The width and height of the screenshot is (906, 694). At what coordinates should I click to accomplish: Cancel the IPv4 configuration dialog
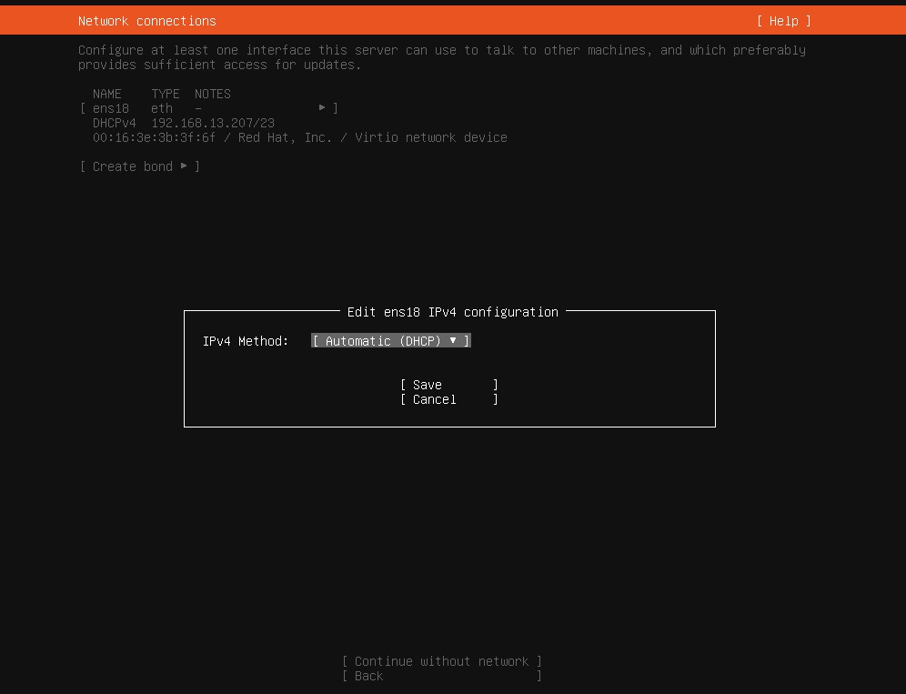[x=449, y=399]
